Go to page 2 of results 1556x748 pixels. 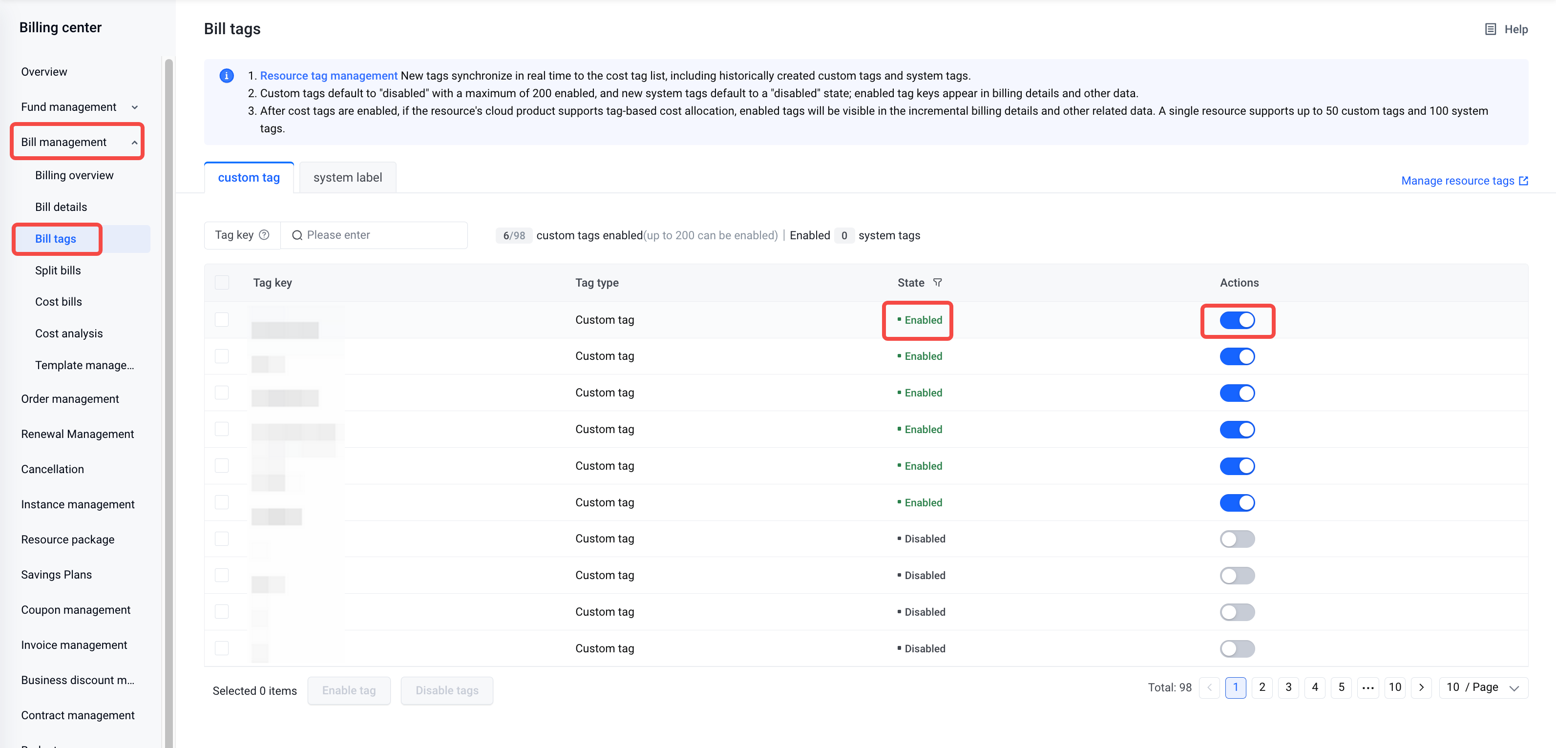coord(1262,687)
